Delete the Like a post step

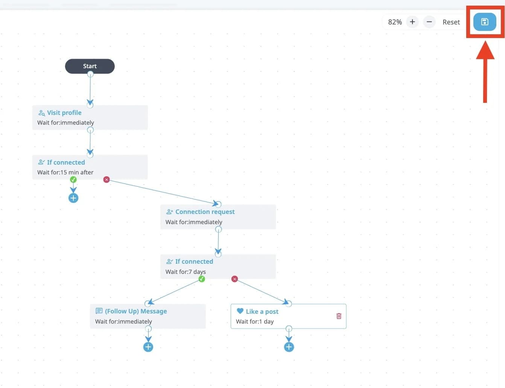pyautogui.click(x=339, y=316)
